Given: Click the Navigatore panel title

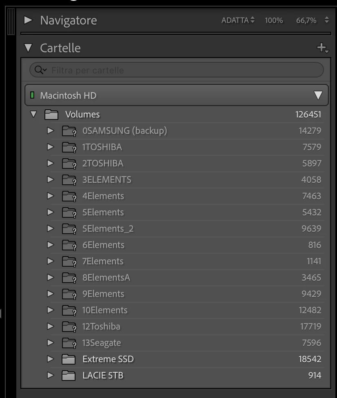Looking at the screenshot, I should point(68,20).
